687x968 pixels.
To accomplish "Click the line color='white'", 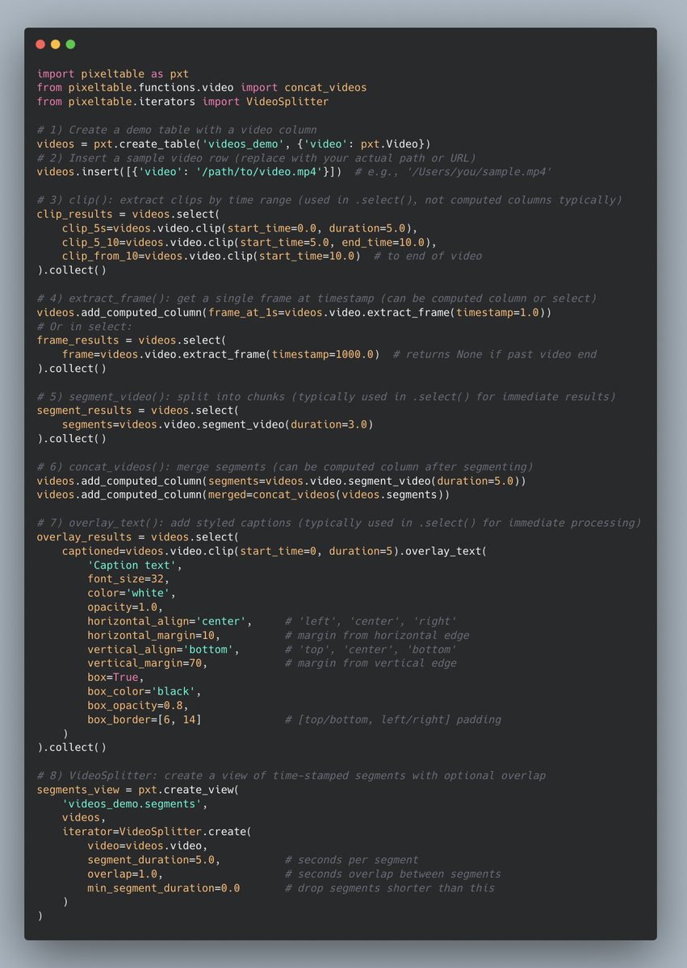I will (x=132, y=593).
